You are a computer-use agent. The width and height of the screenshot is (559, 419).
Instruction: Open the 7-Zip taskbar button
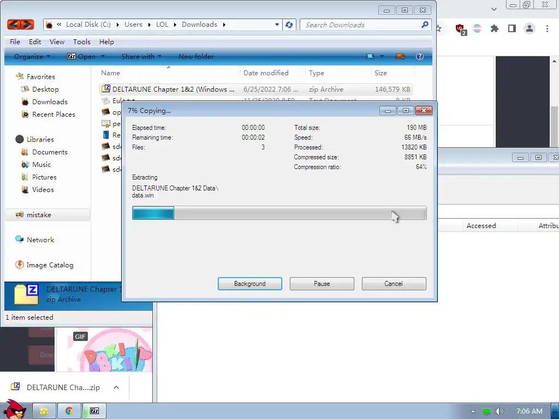94,411
